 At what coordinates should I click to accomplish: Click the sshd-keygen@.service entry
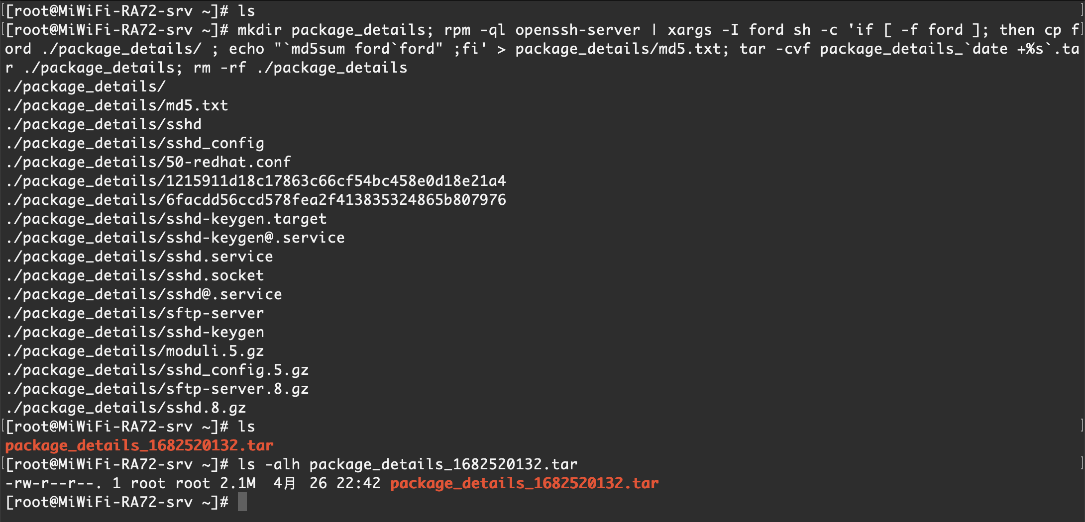click(255, 238)
